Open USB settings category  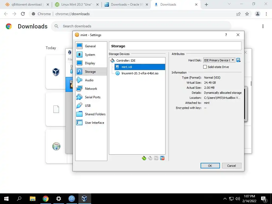(91, 106)
